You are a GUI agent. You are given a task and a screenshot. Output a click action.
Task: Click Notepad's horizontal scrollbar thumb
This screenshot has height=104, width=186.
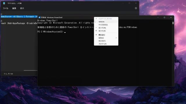[x=31, y=70]
